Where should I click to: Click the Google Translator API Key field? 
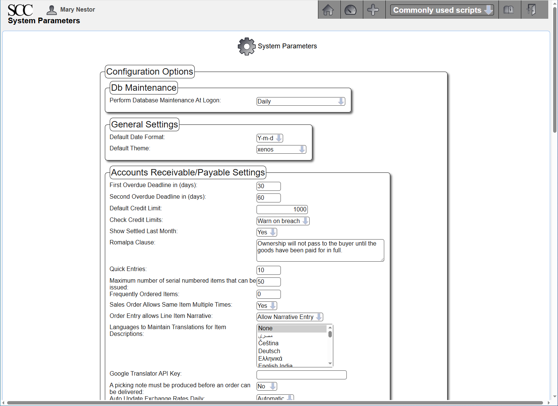click(x=301, y=375)
